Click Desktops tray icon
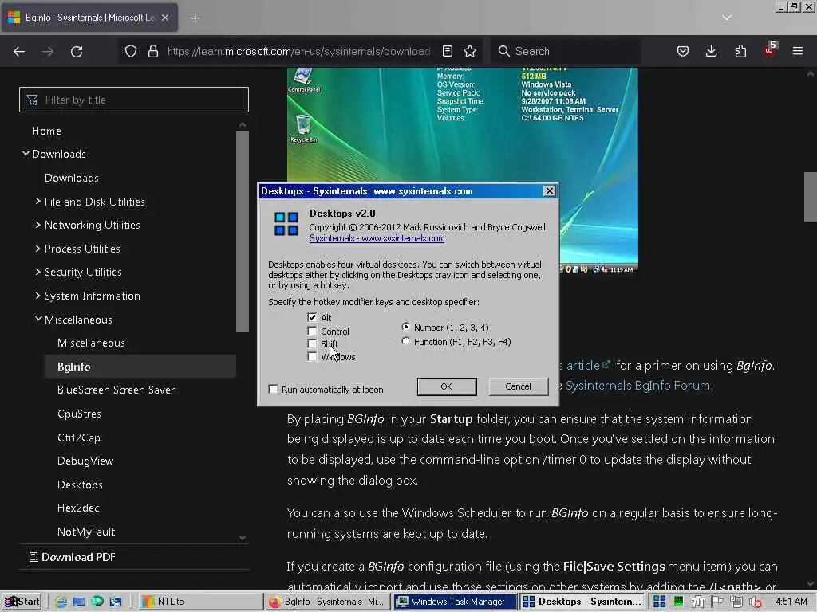This screenshot has height=612, width=817. coord(659,602)
